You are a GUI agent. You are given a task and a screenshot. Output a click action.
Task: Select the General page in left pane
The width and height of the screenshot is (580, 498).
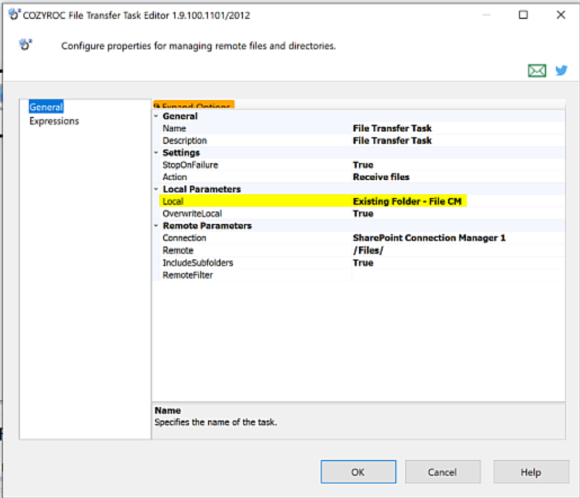click(46, 107)
